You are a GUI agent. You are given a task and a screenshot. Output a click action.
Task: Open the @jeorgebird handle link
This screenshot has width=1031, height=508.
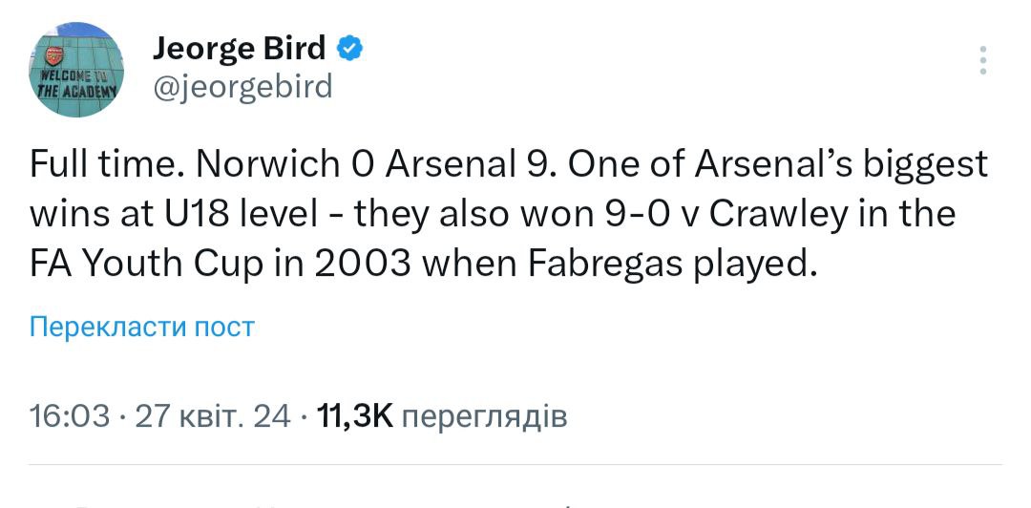pos(242,87)
